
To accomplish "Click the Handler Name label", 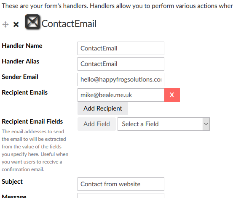I will pyautogui.click(x=22, y=46).
